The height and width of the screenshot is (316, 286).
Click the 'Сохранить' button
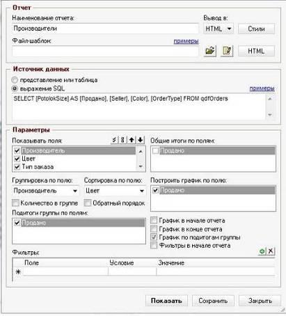(x=213, y=301)
